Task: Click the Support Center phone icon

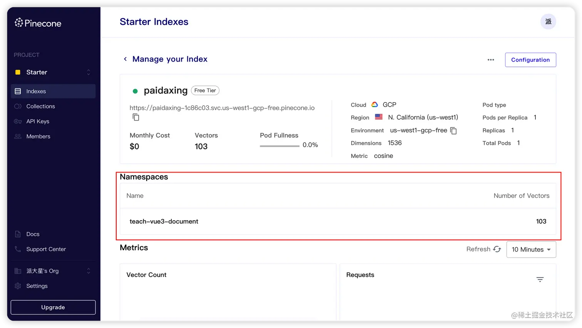Action: (18, 249)
